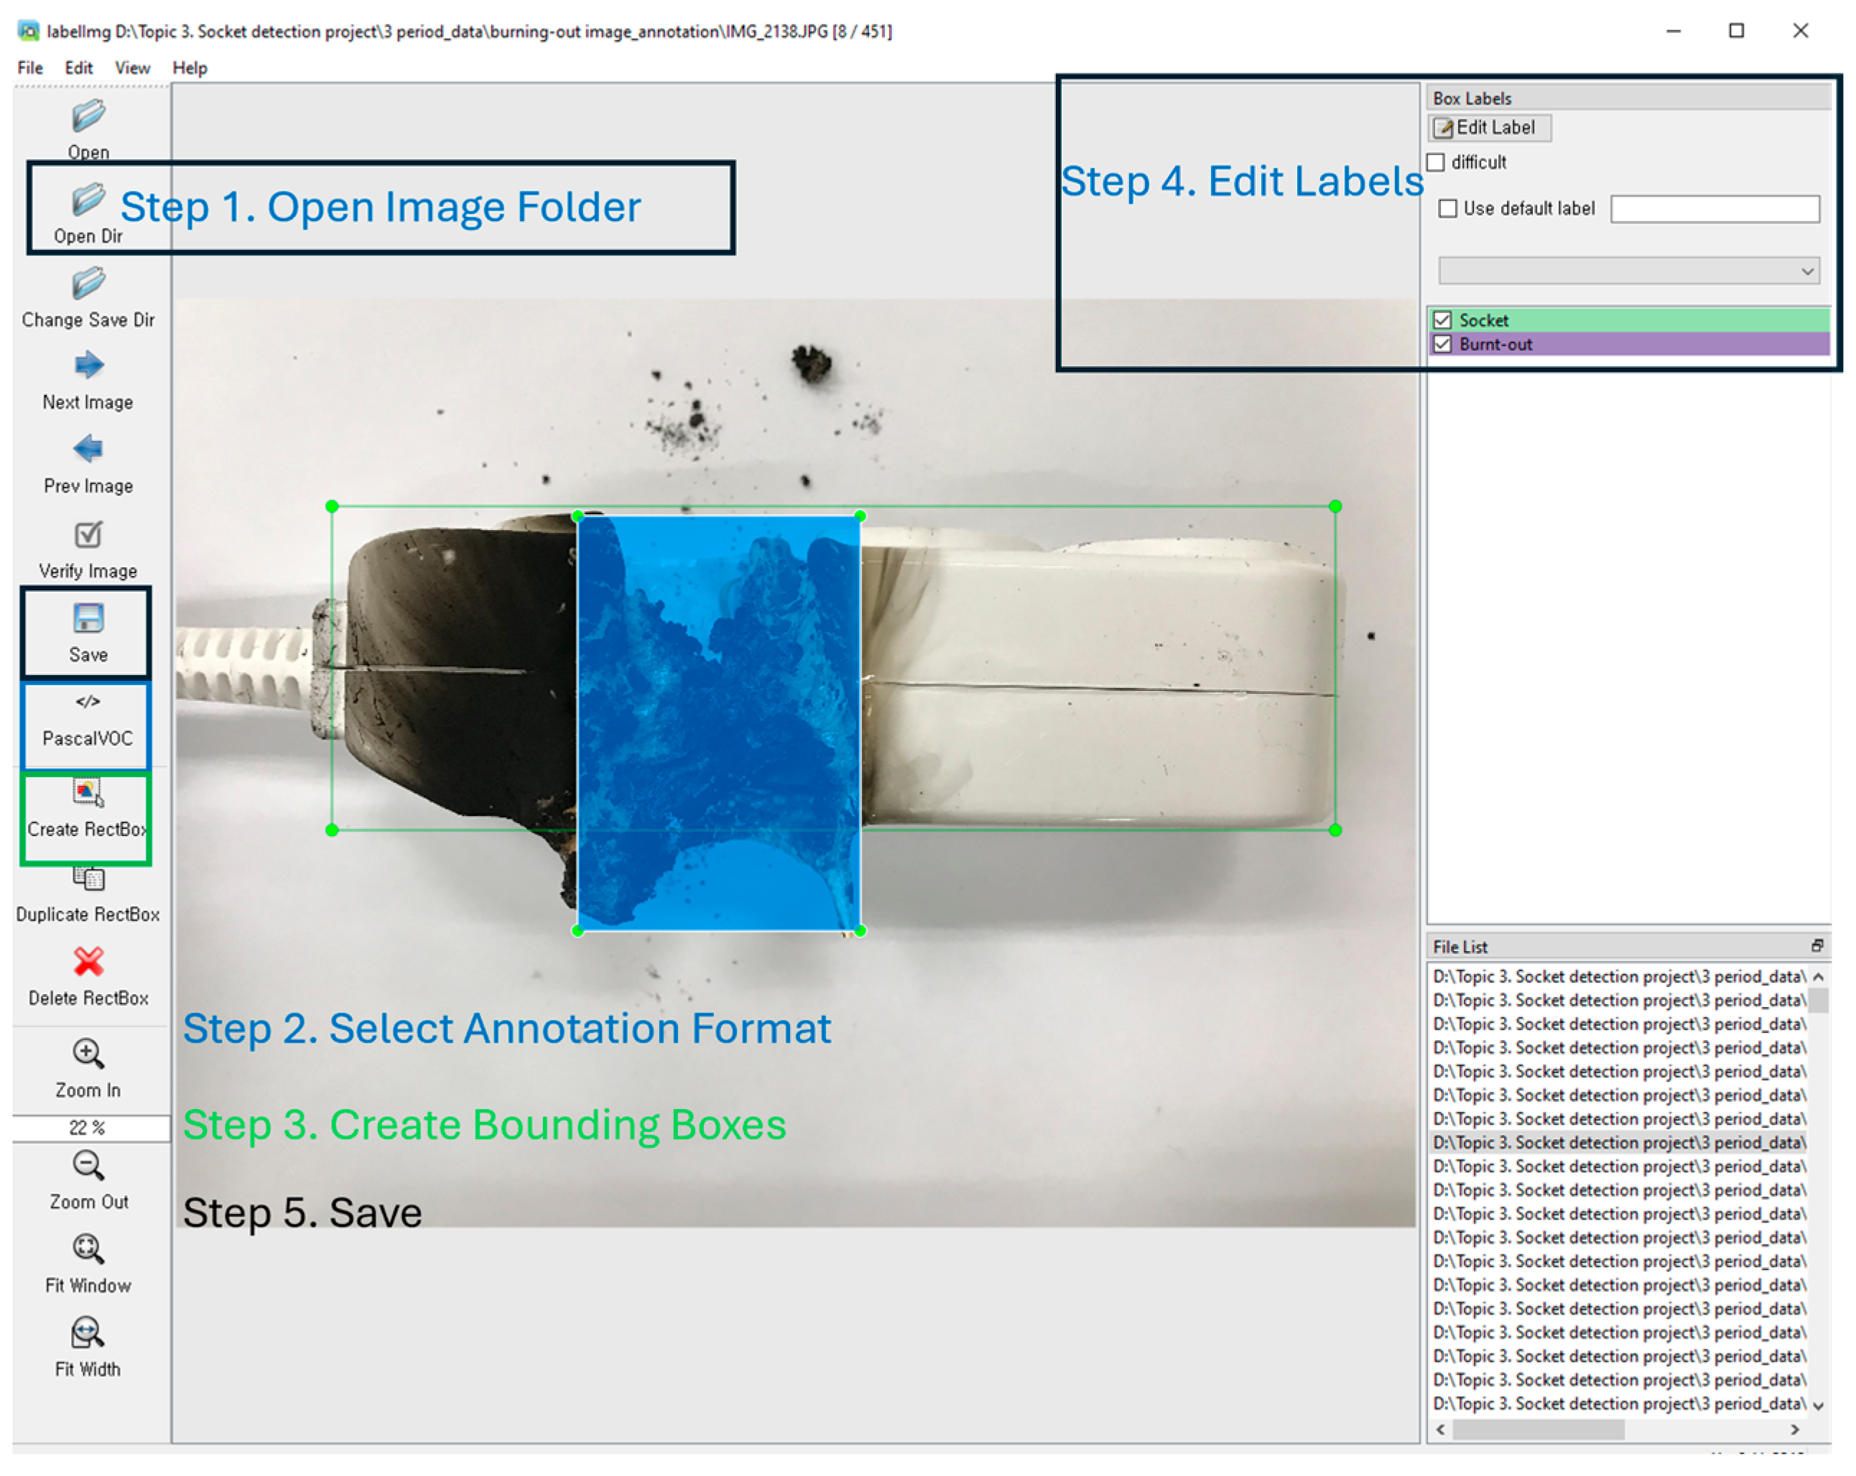The image size is (1856, 1476).
Task: Click the Delete RectBox red X
Action: 88,961
